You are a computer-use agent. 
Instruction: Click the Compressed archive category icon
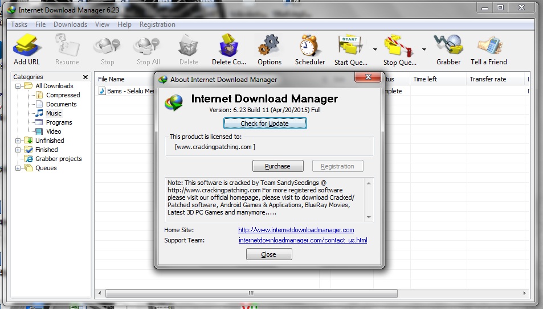[x=39, y=95]
